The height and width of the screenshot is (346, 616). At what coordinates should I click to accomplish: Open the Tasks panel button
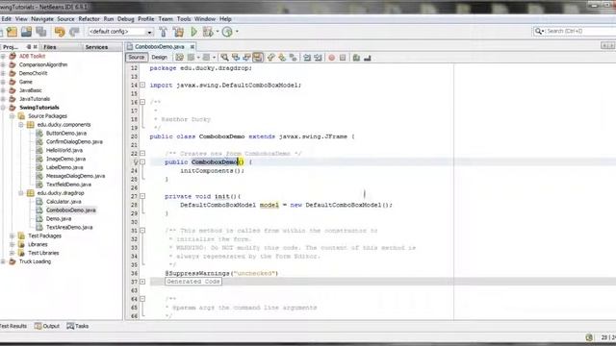point(78,326)
